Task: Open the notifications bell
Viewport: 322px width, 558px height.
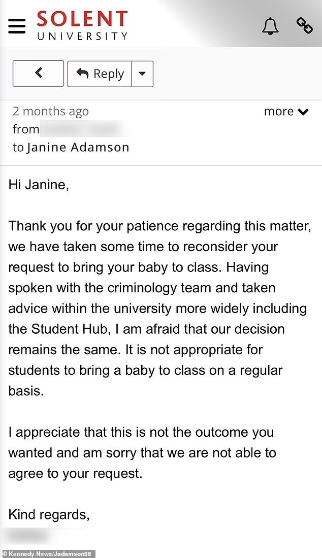Action: point(270,25)
